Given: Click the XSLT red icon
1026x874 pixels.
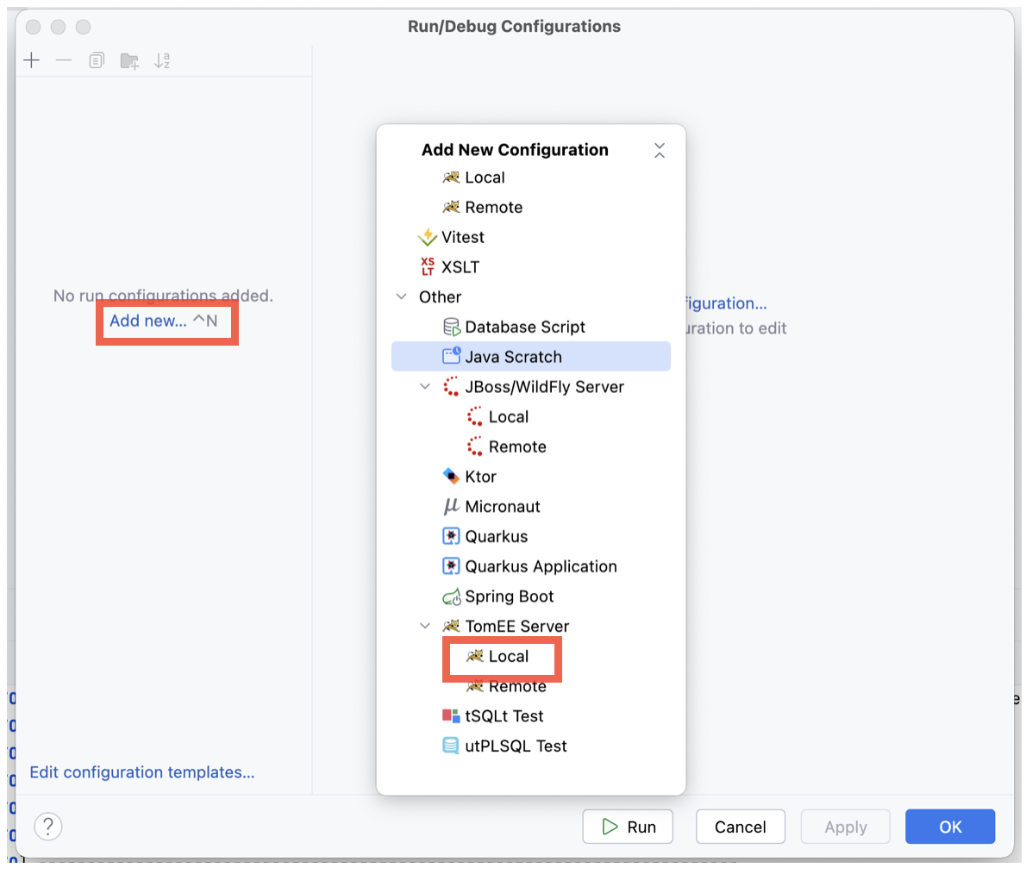Looking at the screenshot, I should 428,267.
